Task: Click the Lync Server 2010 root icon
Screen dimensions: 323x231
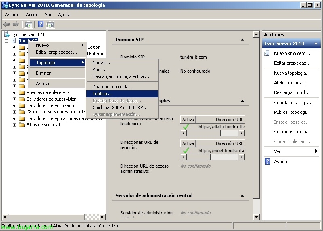Action: click(x=7, y=34)
